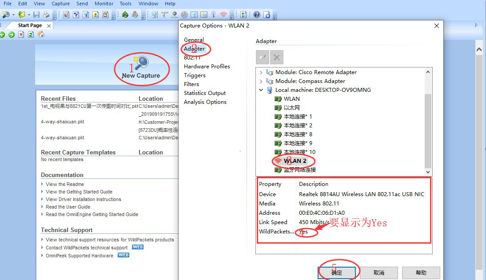Open the Tools menu

(126, 4)
